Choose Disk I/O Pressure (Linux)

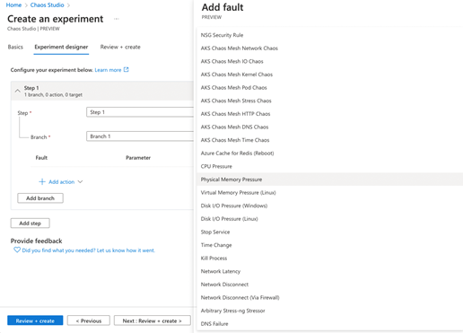330,219
